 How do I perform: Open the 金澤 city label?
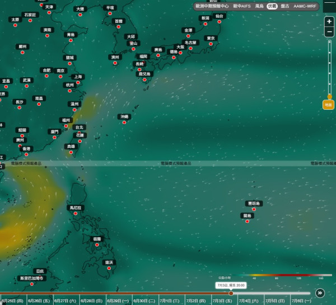point(188,30)
